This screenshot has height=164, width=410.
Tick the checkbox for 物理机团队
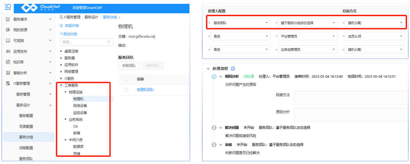pyautogui.click(x=126, y=90)
